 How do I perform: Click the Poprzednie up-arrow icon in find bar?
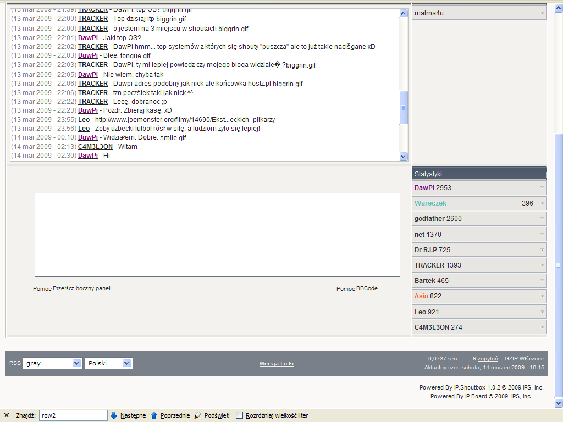click(154, 415)
